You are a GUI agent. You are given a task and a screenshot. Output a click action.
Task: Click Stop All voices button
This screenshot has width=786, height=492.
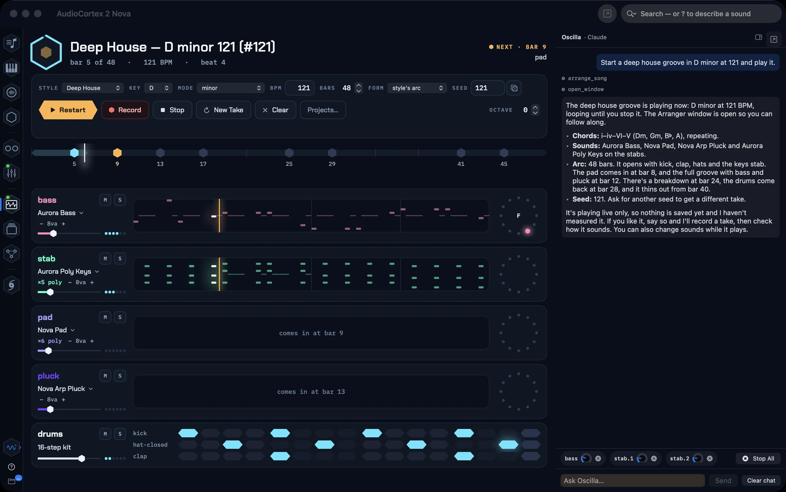758,458
